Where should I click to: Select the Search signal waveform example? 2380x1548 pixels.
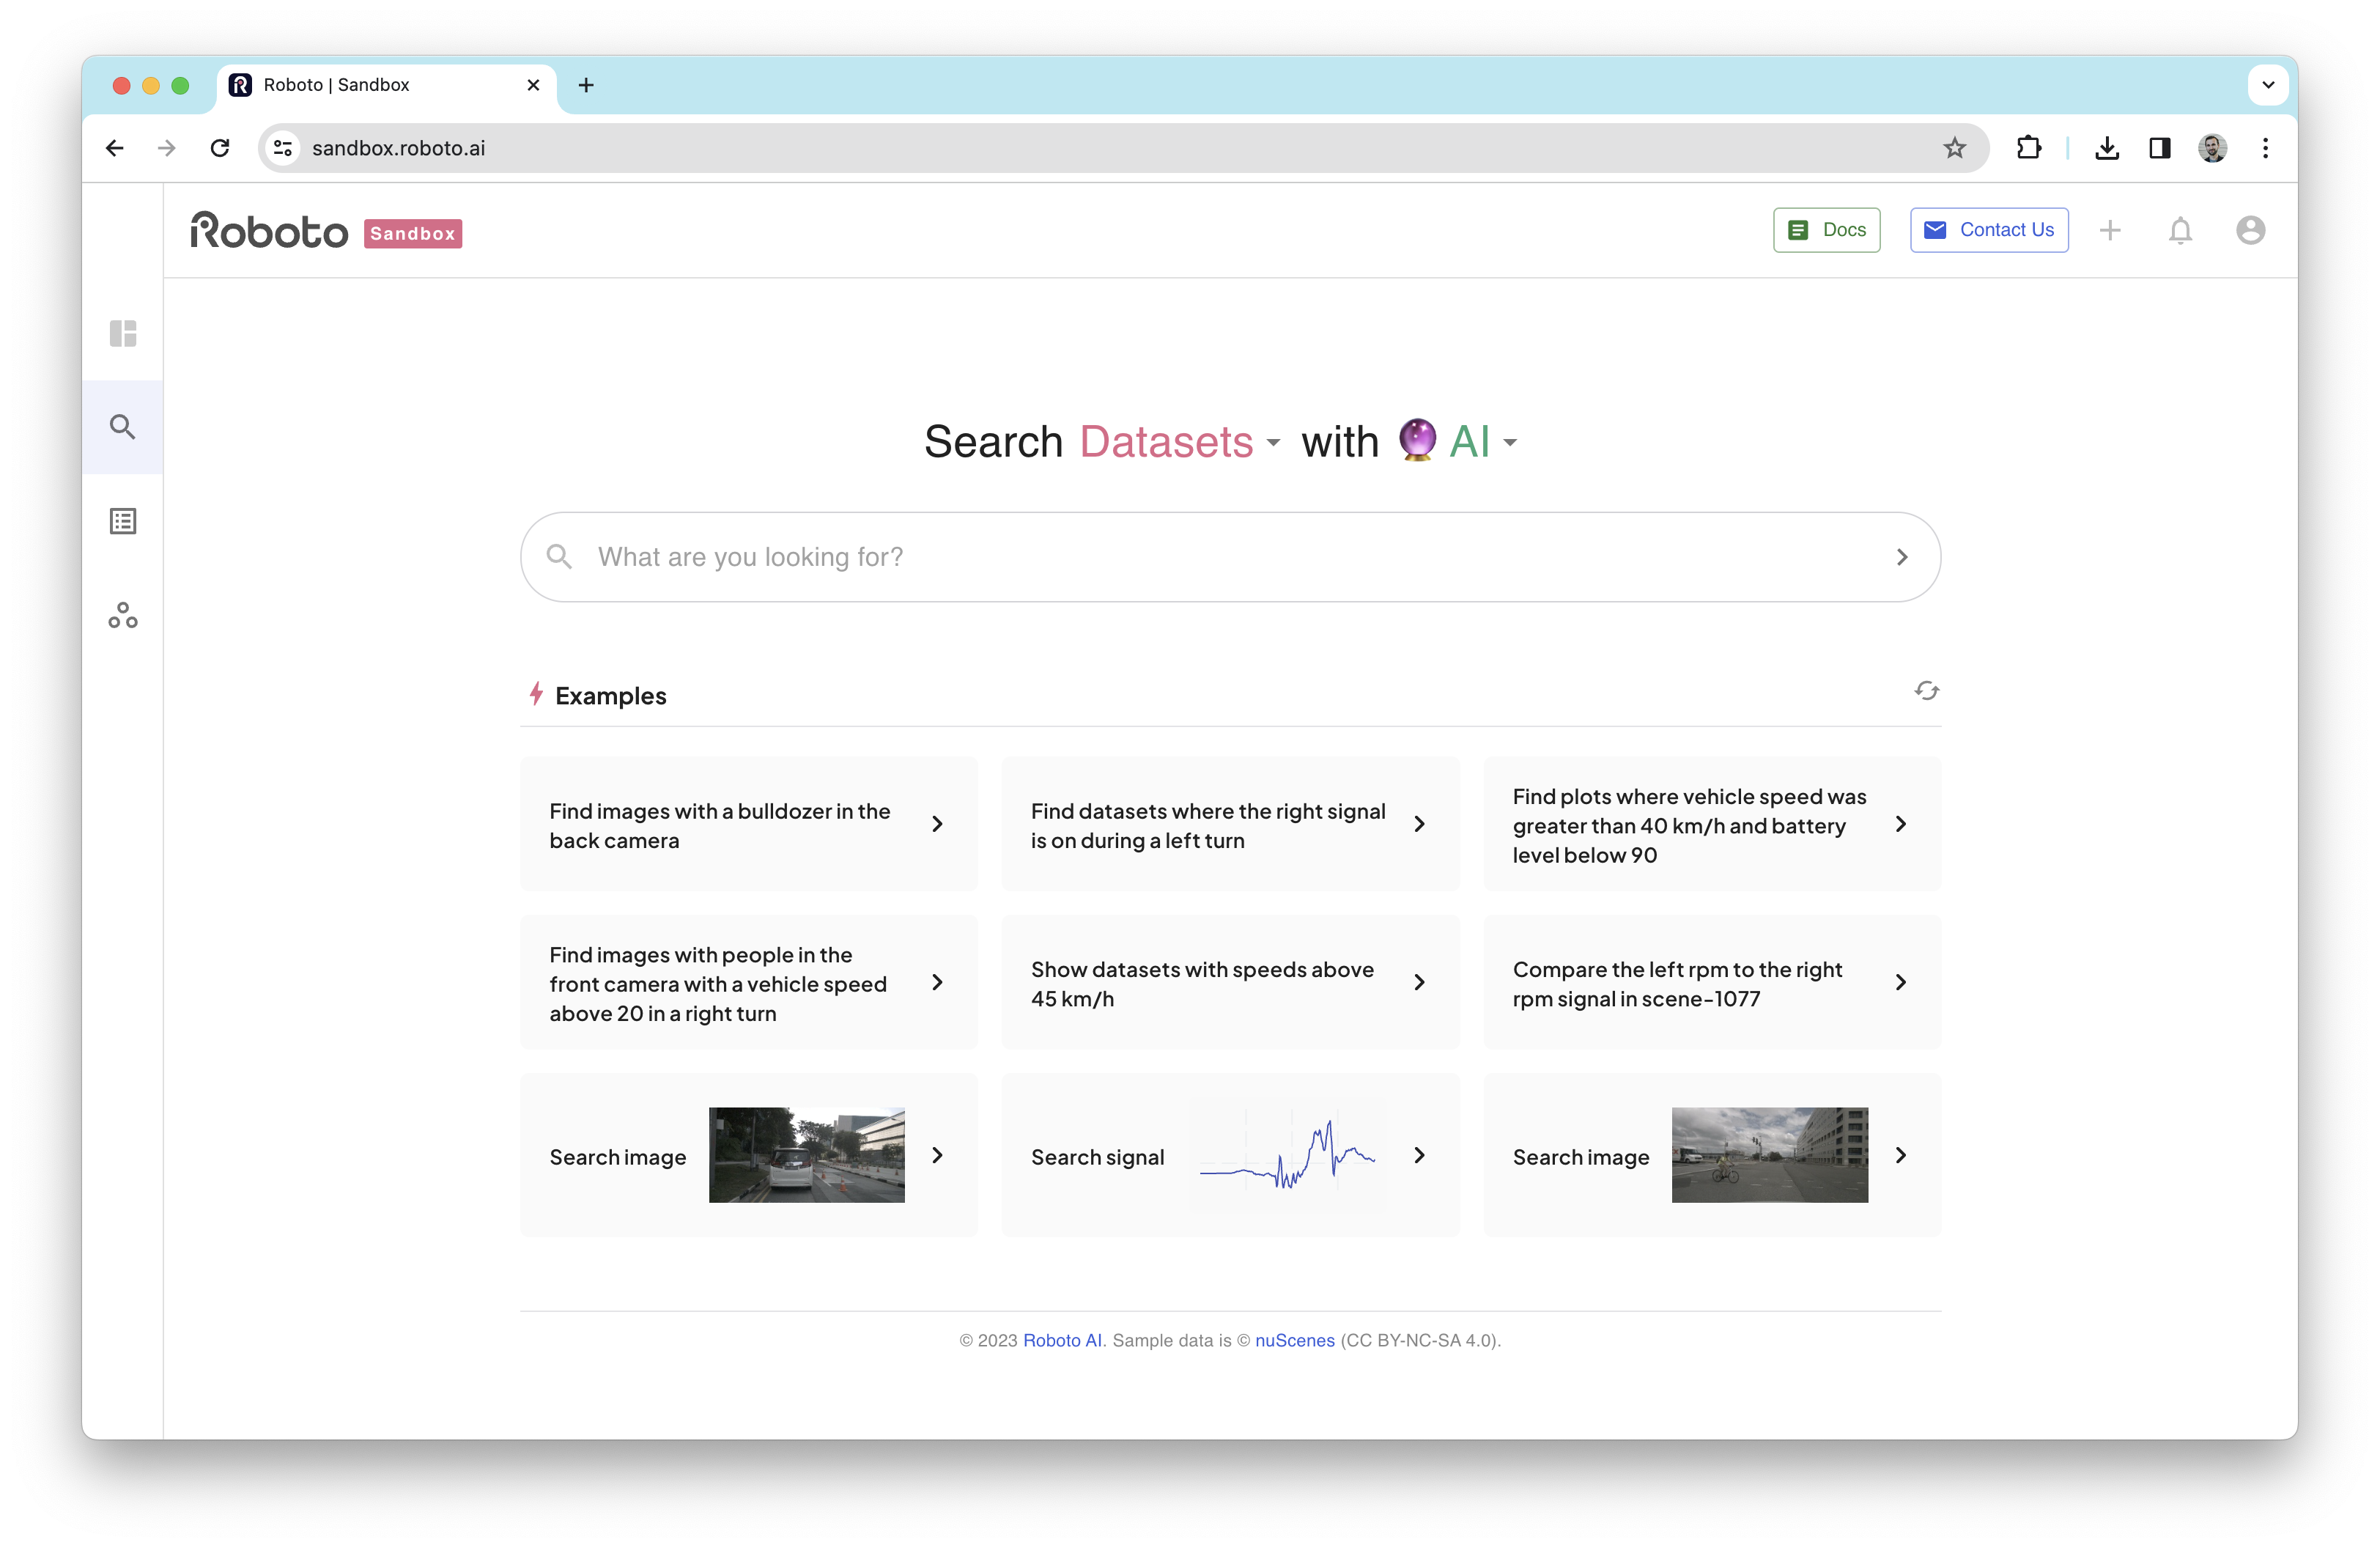(1230, 1156)
